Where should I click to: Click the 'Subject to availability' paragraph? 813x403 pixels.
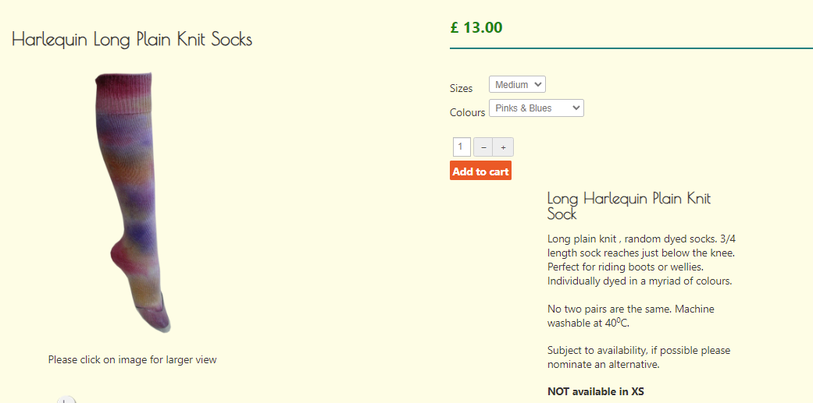tap(638, 357)
